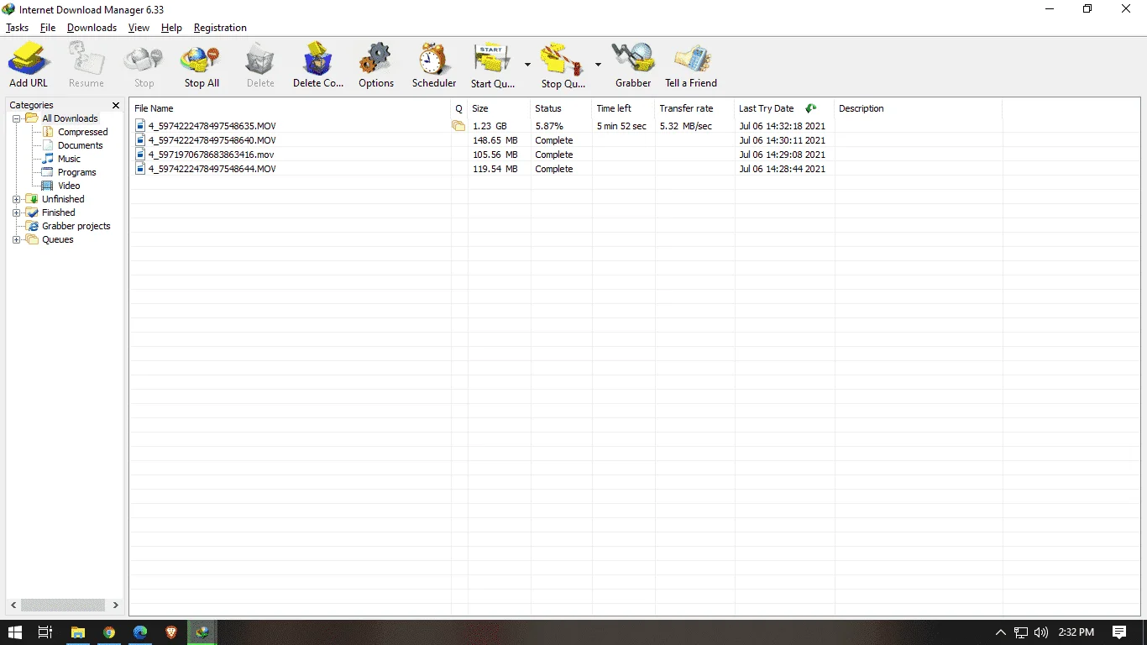Select Grabber projects in the tree
The image size is (1147, 645).
[x=76, y=226]
